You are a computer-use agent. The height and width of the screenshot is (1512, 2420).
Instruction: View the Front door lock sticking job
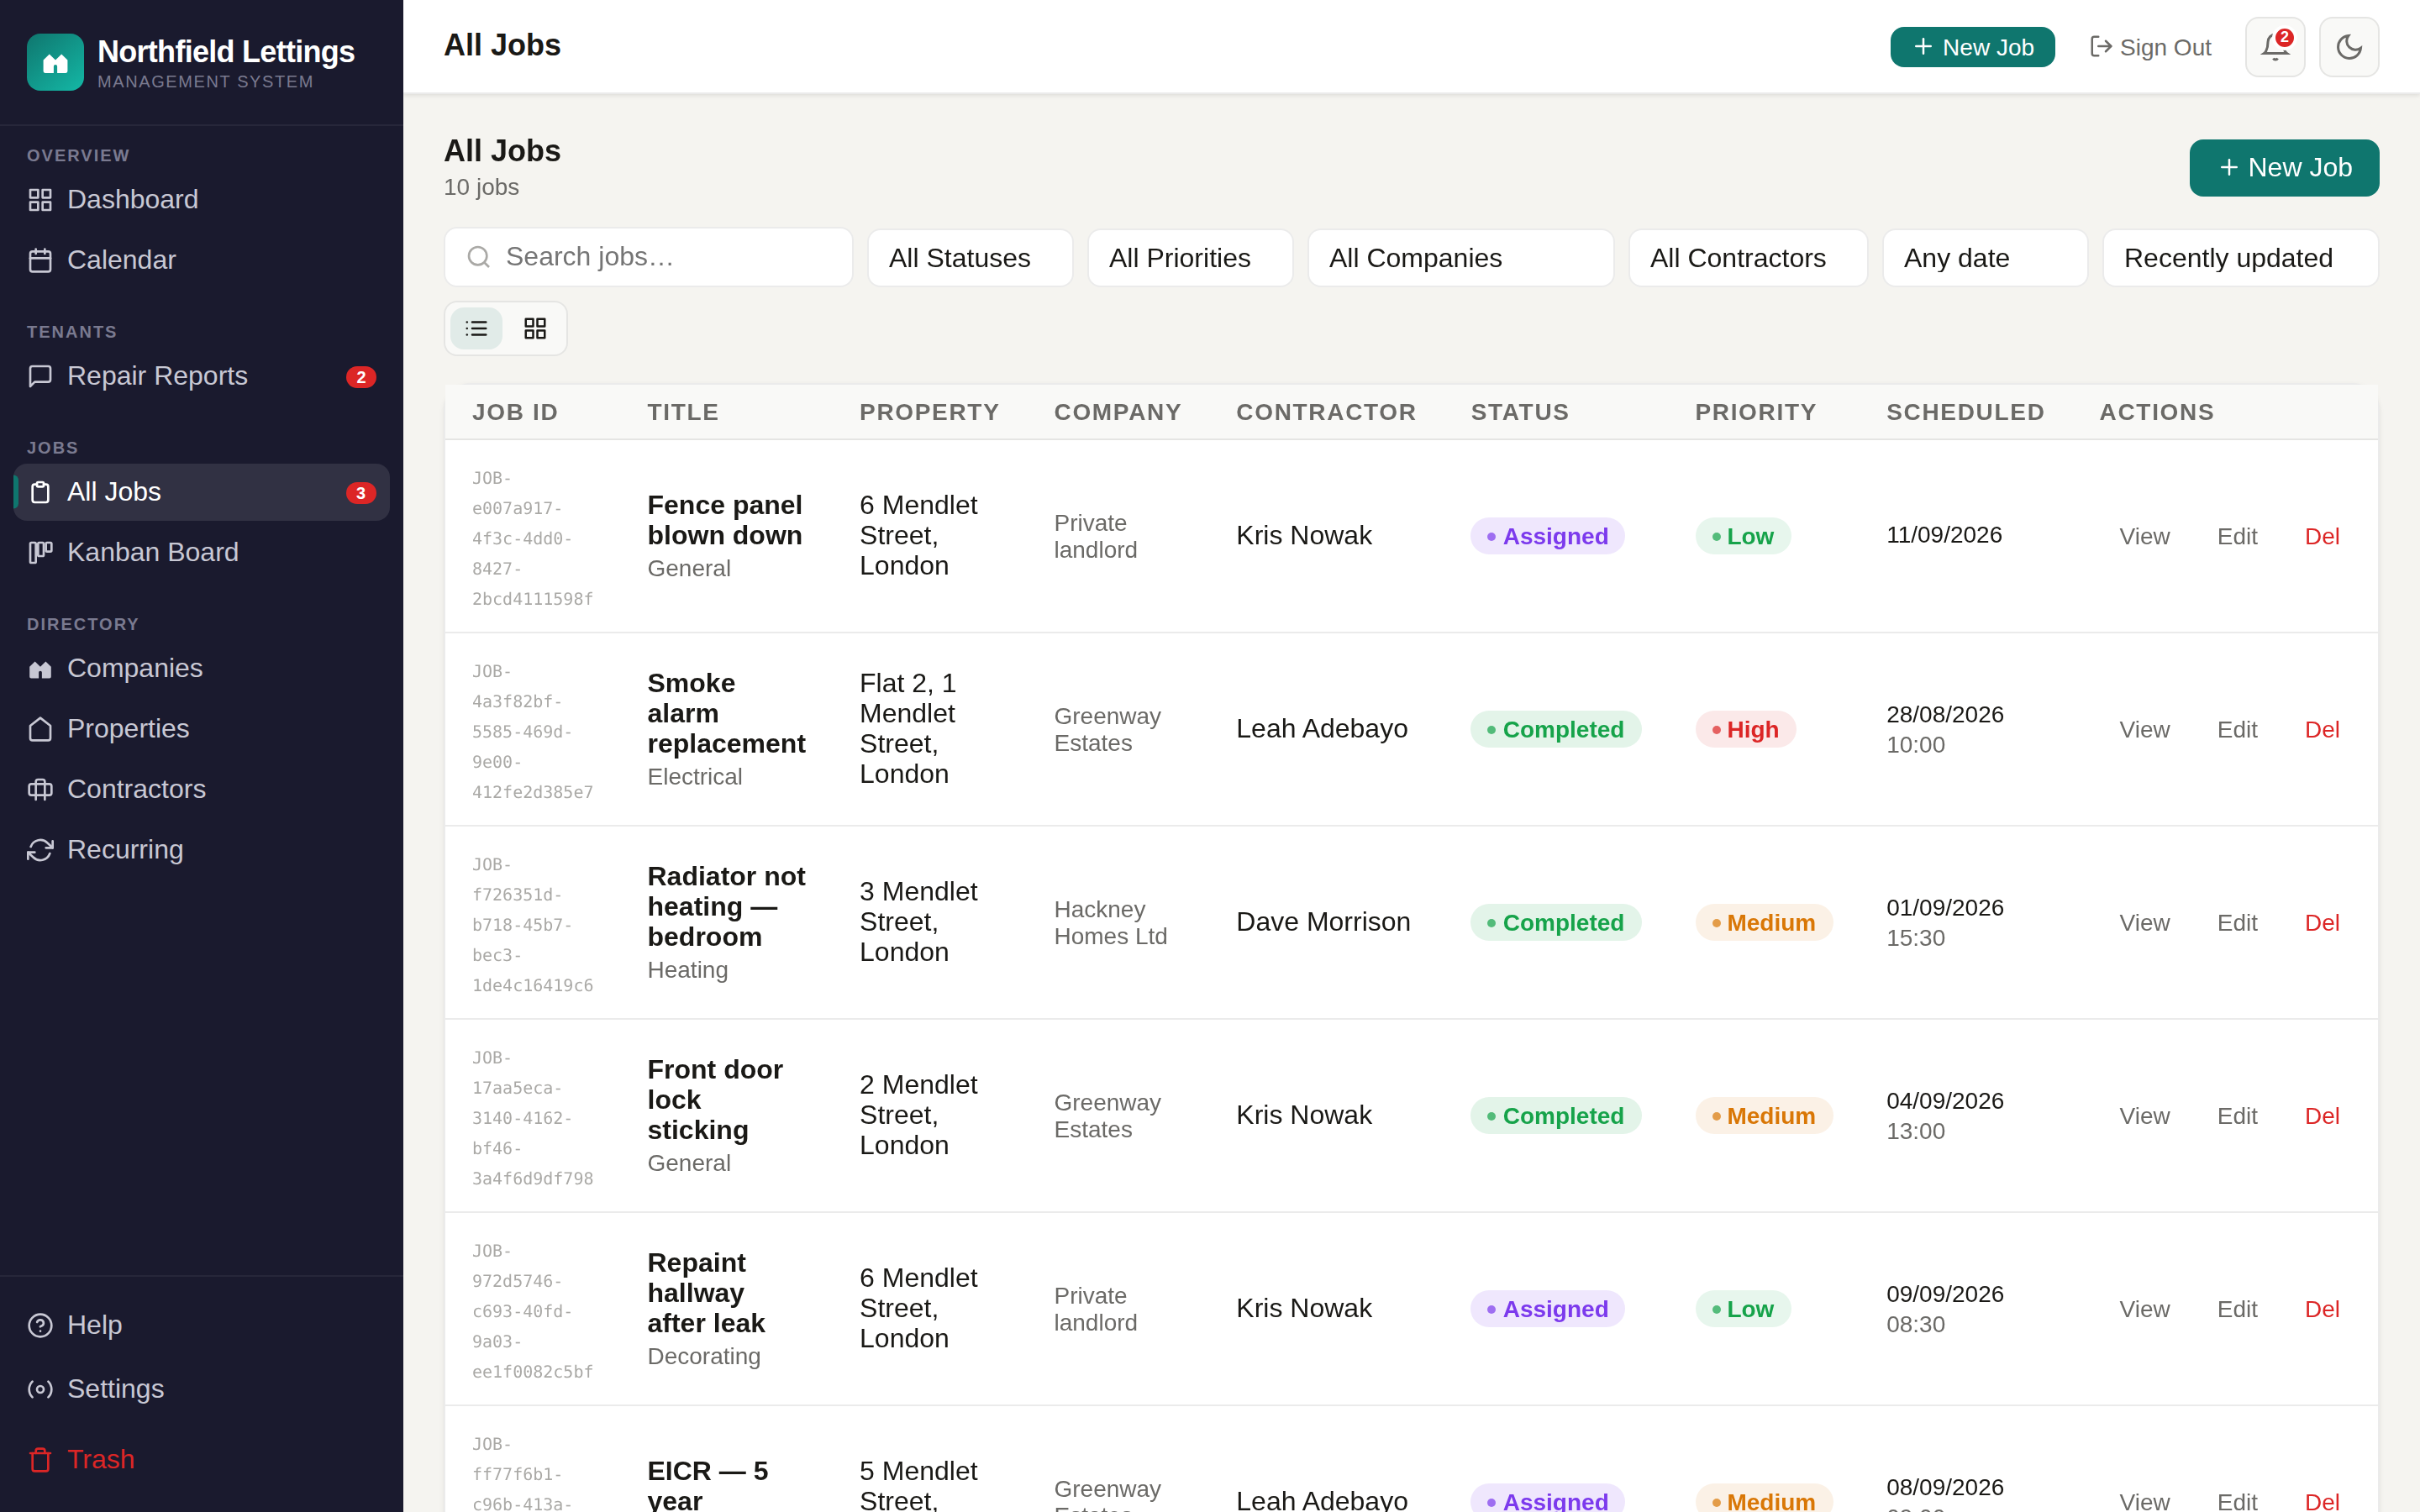(2144, 1116)
